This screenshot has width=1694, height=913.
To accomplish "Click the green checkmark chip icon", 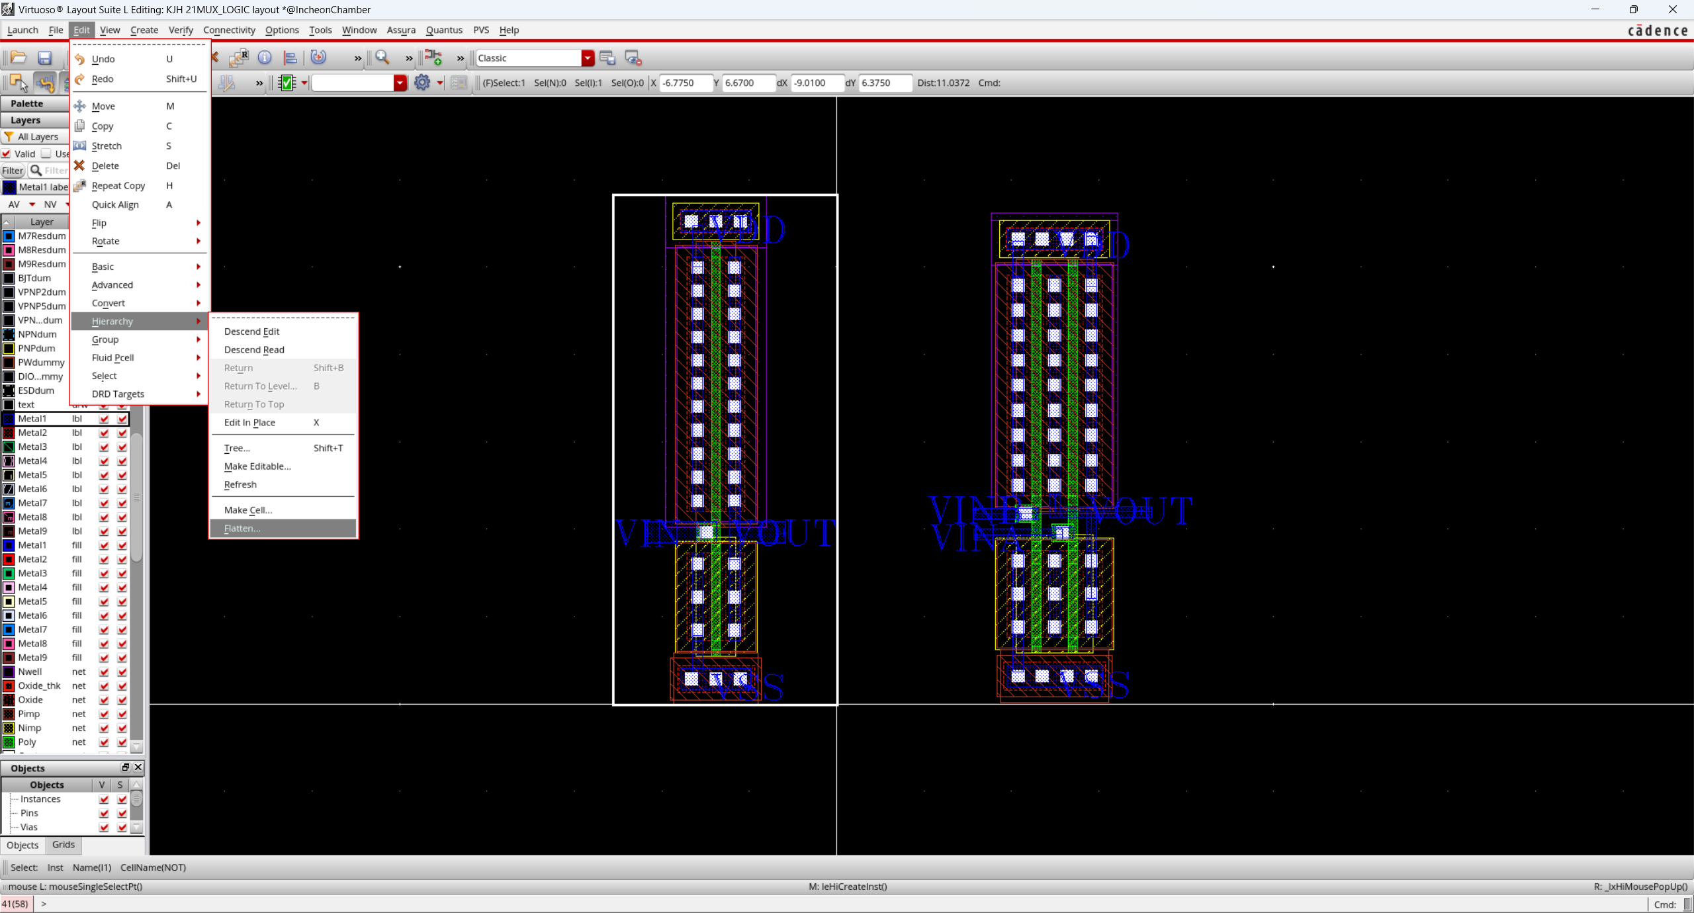I will [287, 83].
